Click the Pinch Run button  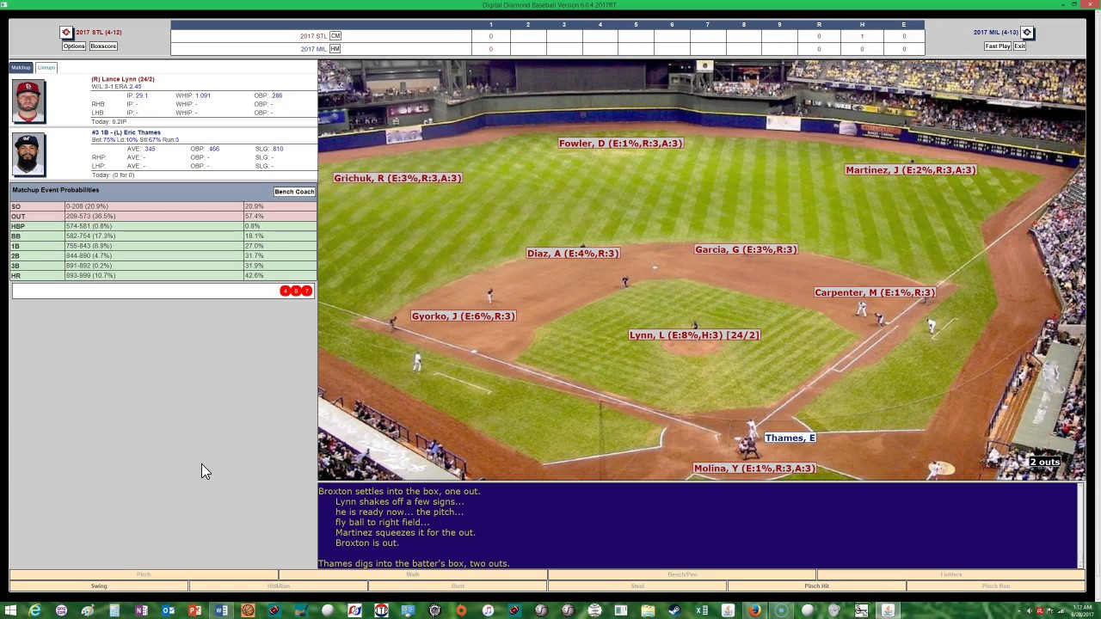996,586
